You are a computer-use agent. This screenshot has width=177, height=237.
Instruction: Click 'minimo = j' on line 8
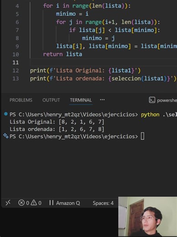pos(98,38)
